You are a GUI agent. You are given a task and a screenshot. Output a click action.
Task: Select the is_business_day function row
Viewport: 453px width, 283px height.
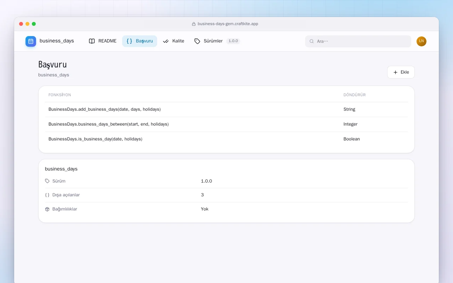tap(226, 139)
